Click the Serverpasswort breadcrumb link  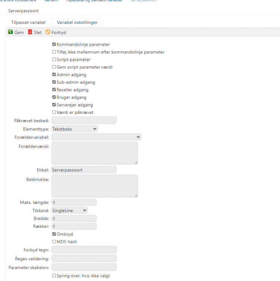tap(144, 1)
